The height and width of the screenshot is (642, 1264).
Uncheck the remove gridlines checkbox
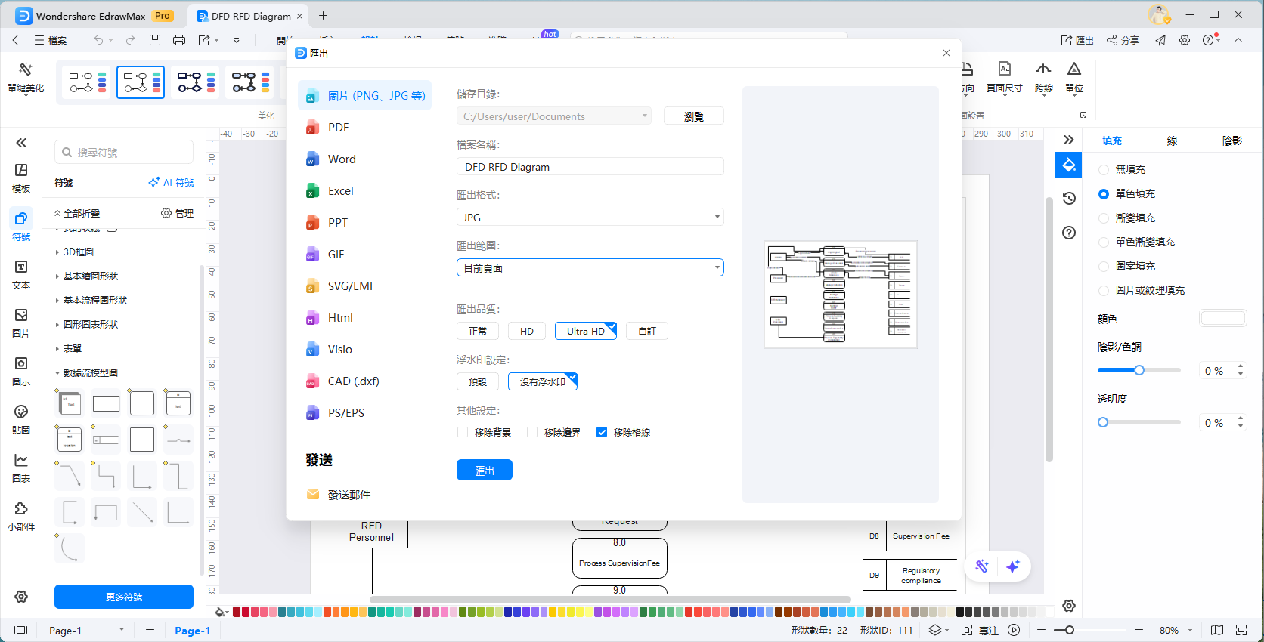coord(602,433)
